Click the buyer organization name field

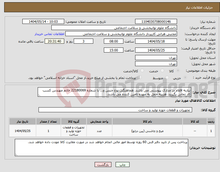(114, 28)
